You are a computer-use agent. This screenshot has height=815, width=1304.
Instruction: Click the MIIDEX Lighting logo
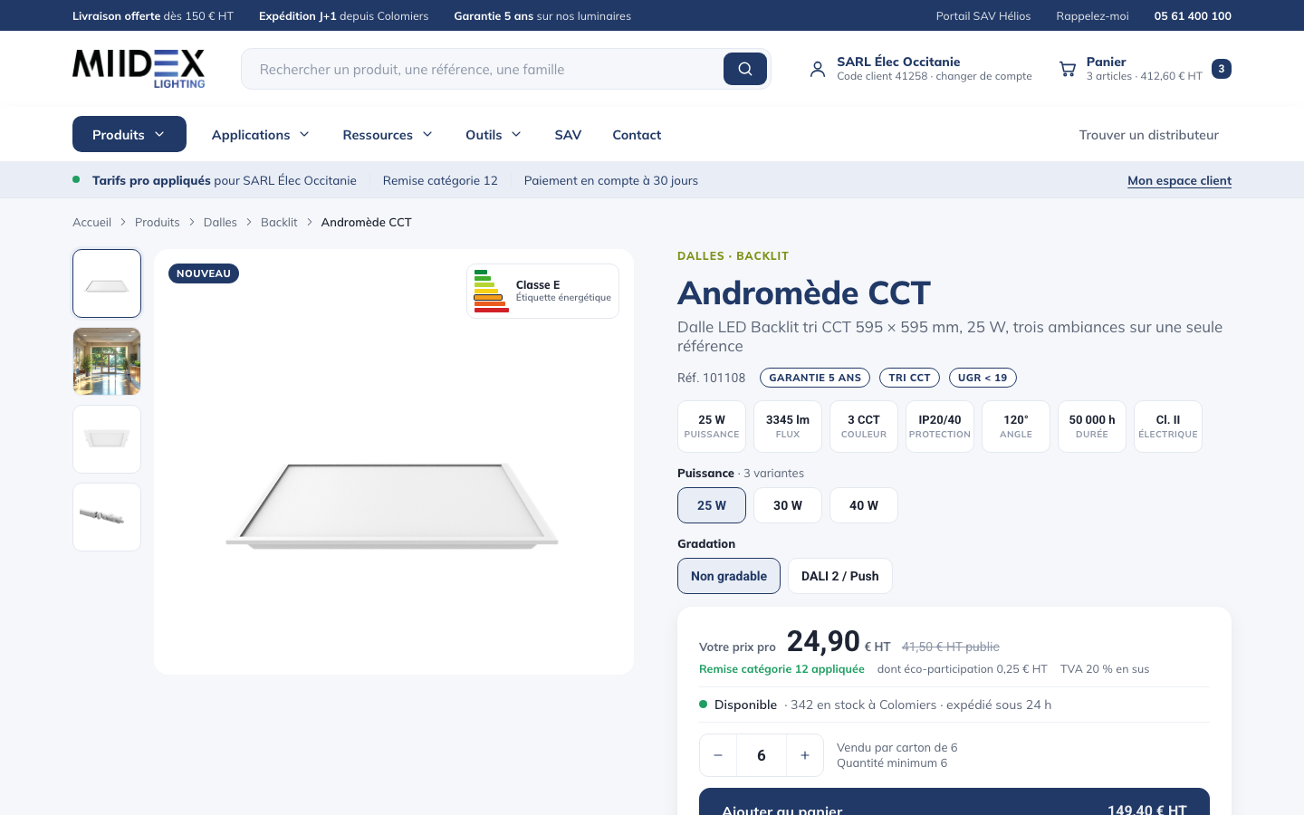139,69
